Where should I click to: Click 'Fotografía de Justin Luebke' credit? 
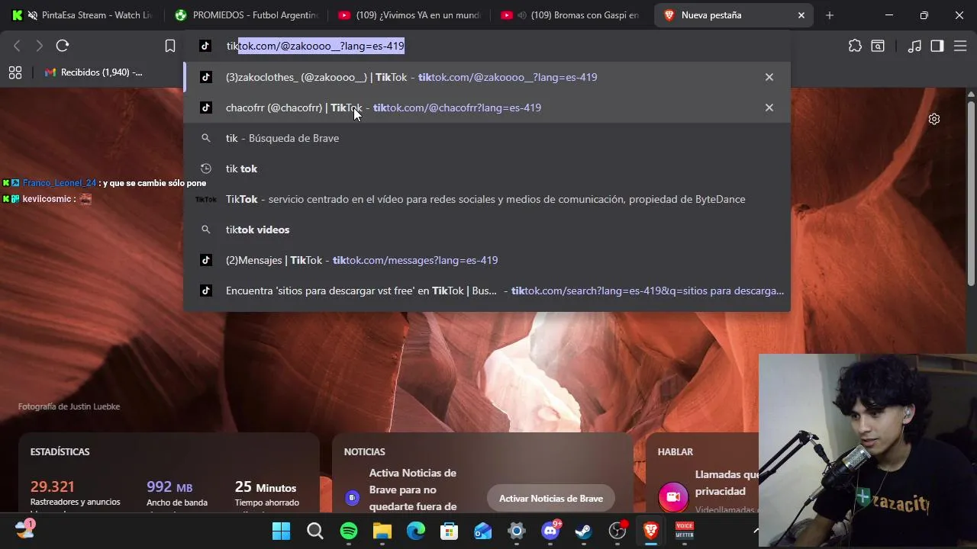coord(69,406)
